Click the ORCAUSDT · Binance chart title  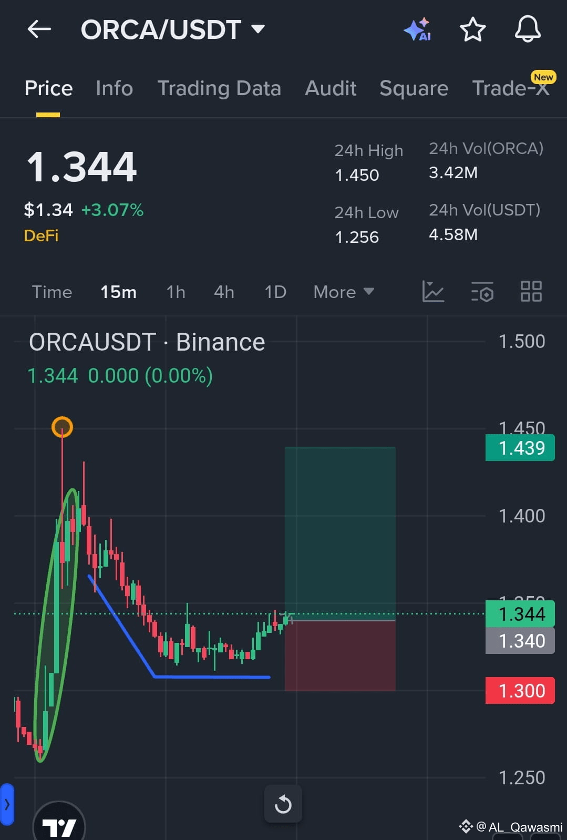pos(147,342)
